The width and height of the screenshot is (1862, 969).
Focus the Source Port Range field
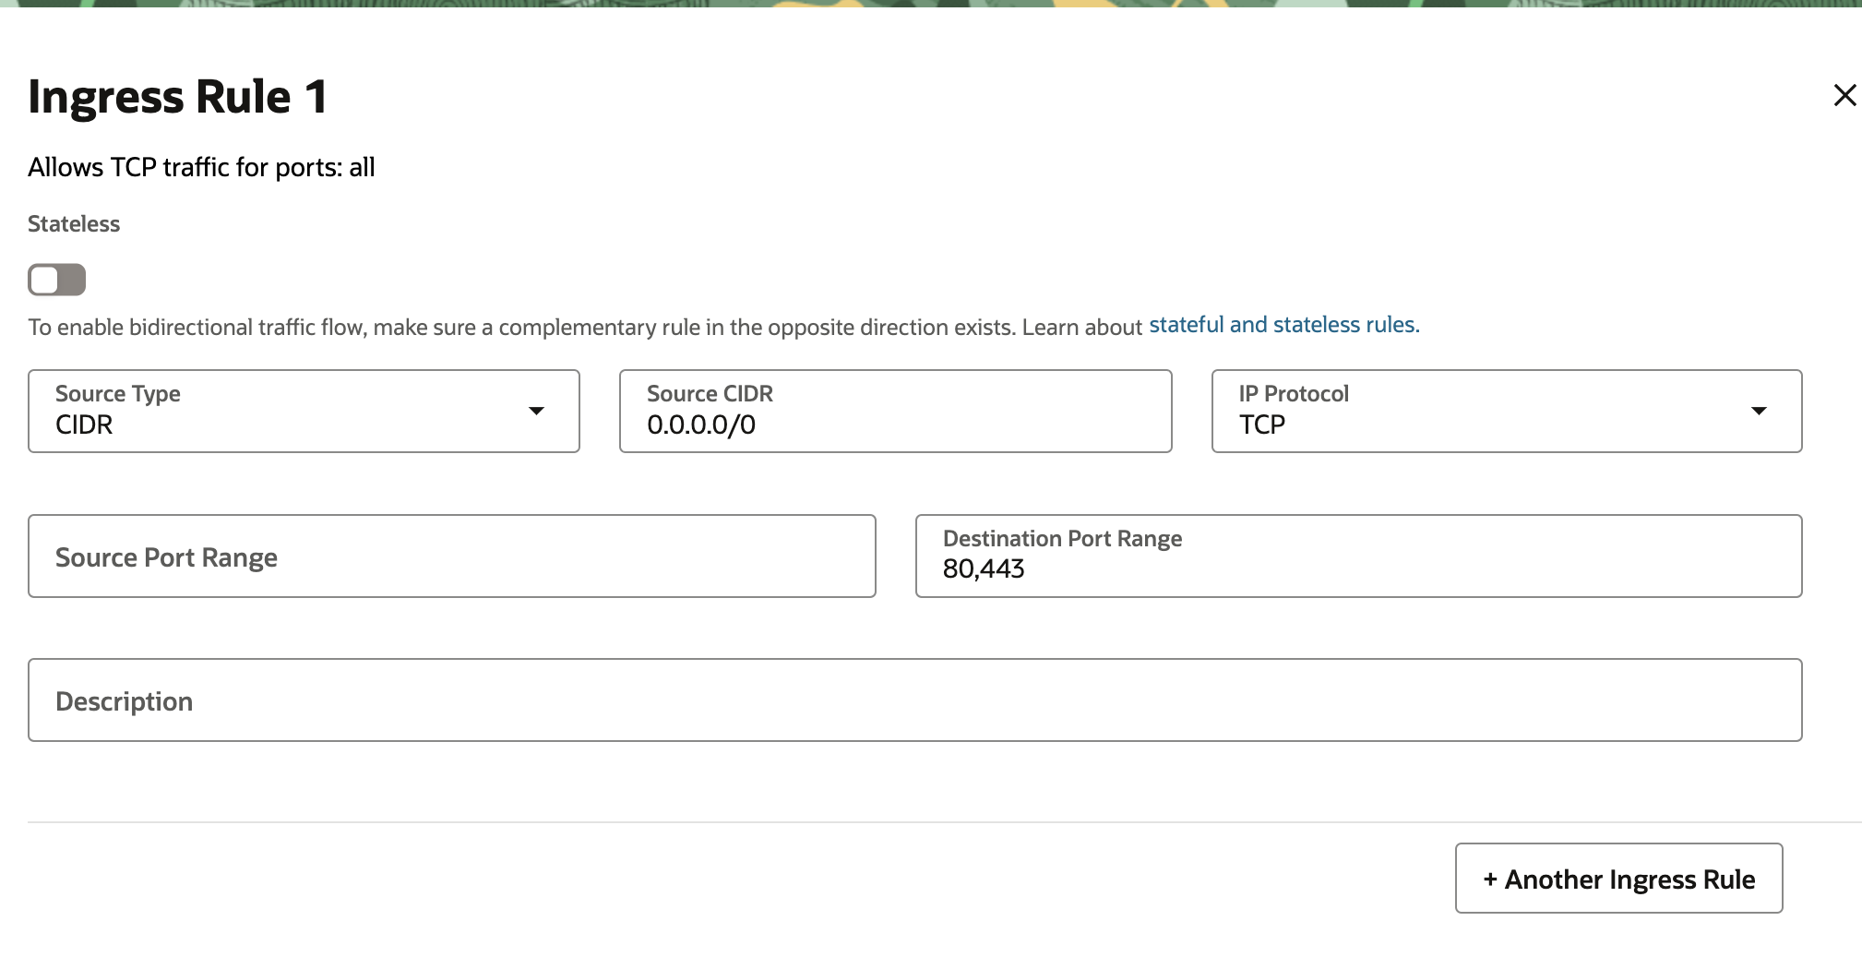pyautogui.click(x=451, y=556)
